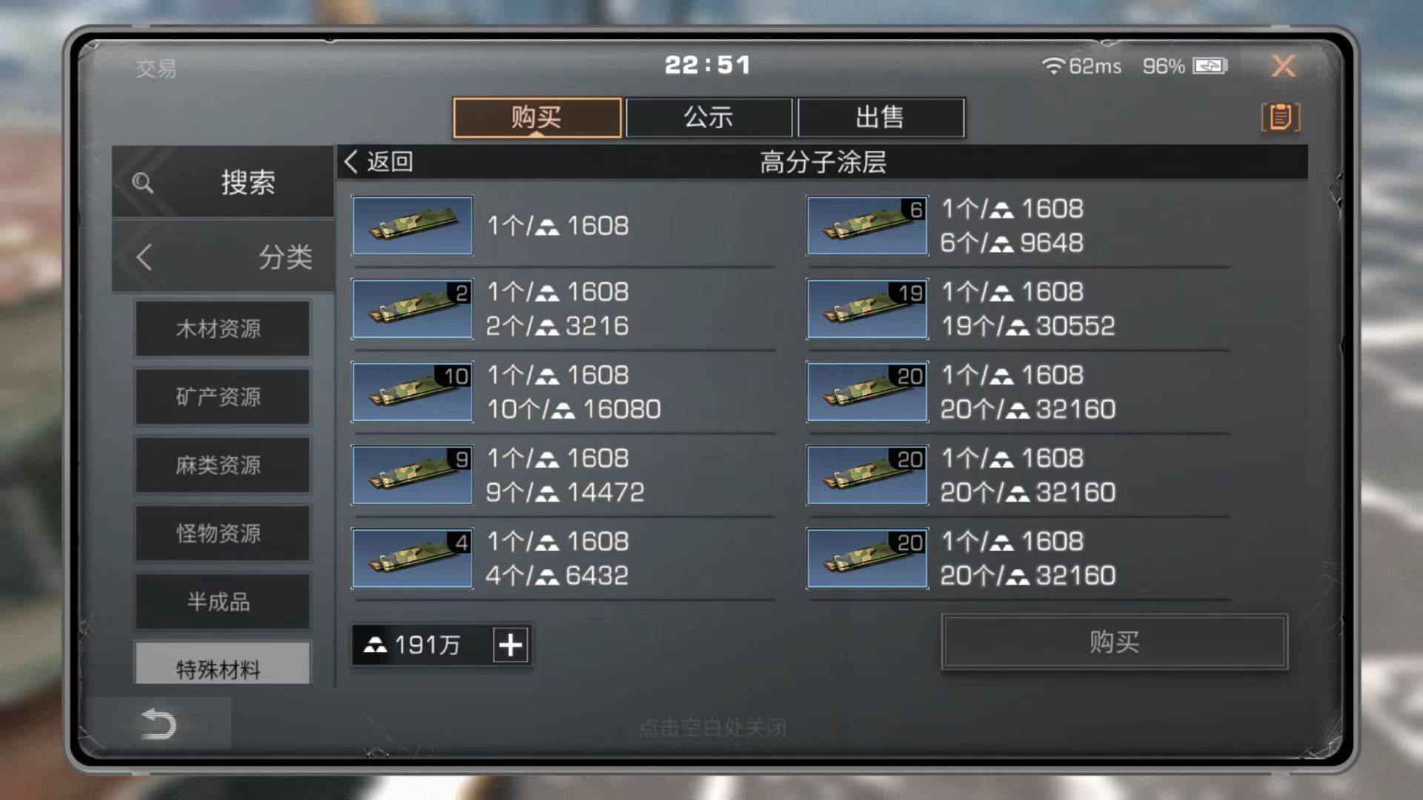Screen dimensions: 1423x800
Task: Click the curved back arrow icon
Action: coord(158,724)
